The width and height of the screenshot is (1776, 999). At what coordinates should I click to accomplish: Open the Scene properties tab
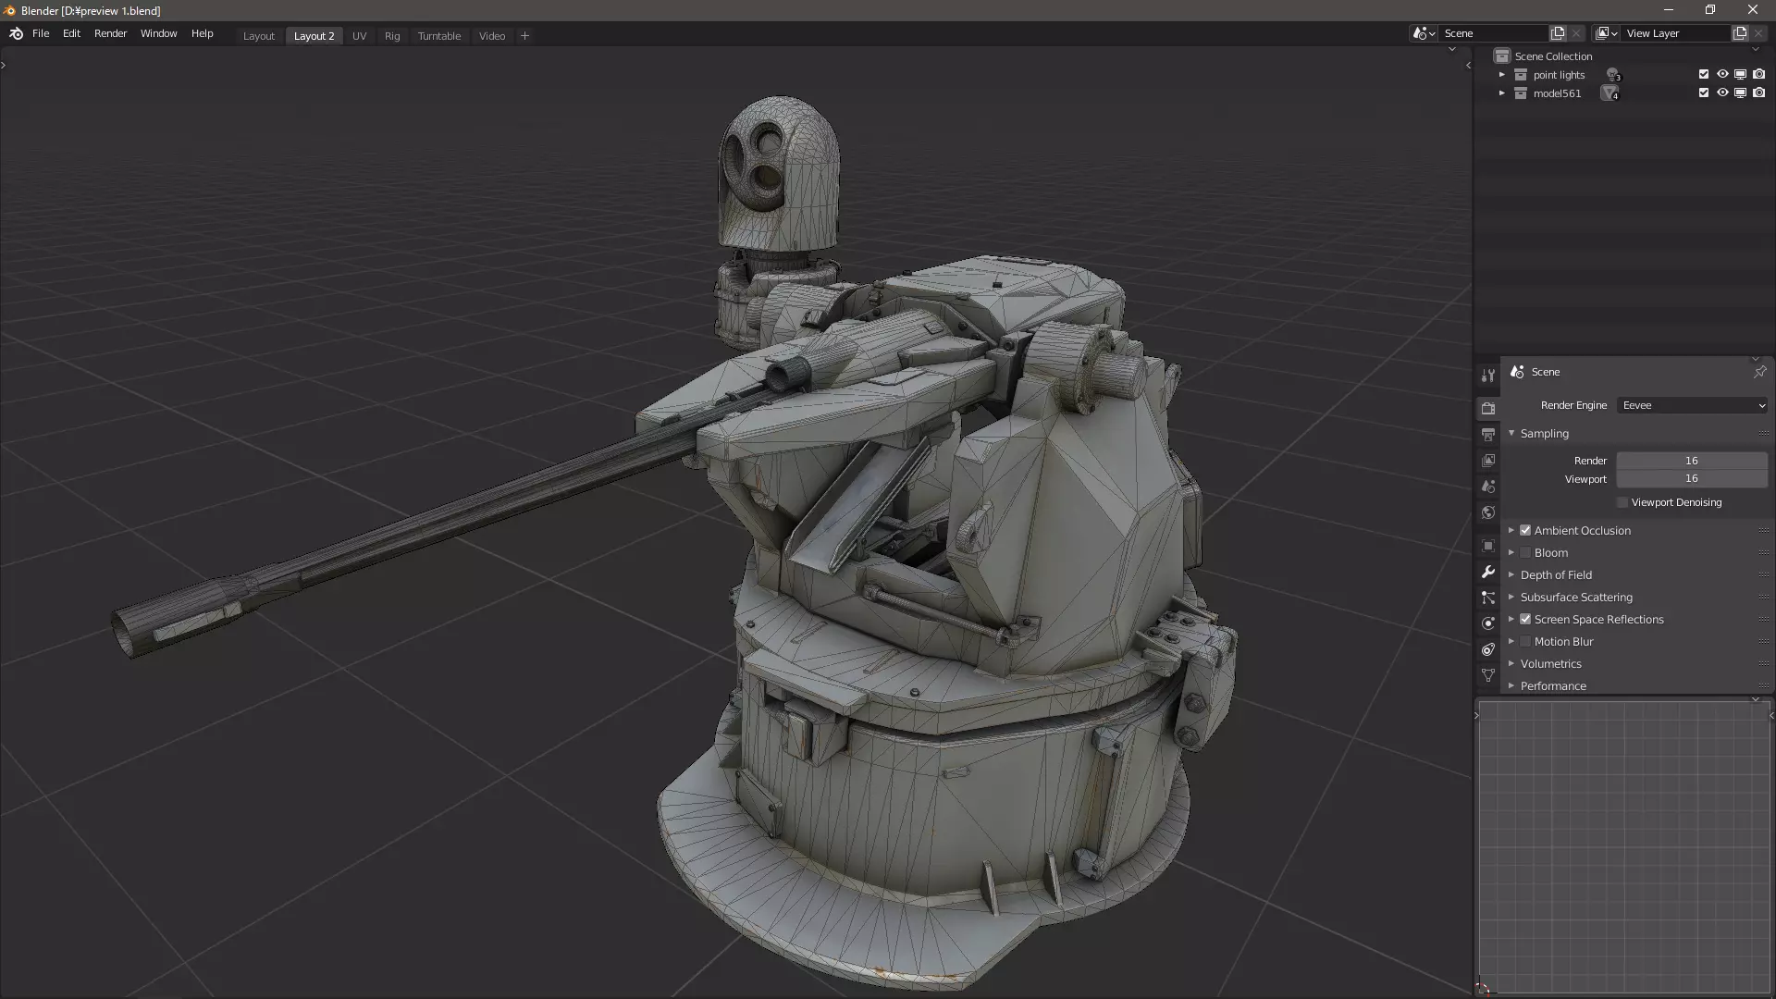(x=1487, y=486)
